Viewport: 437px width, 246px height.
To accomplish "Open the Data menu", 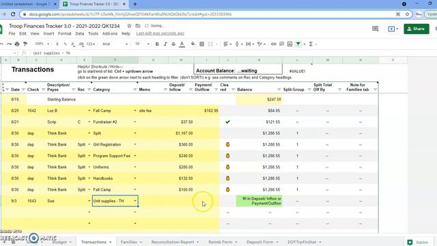I will pyautogui.click(x=79, y=33).
